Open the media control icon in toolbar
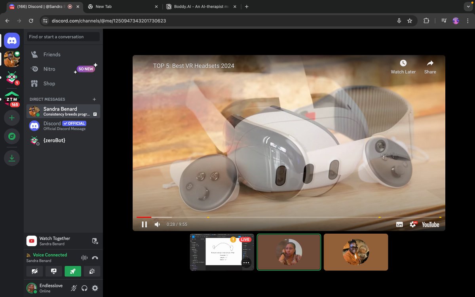475x297 pixels. 444,21
